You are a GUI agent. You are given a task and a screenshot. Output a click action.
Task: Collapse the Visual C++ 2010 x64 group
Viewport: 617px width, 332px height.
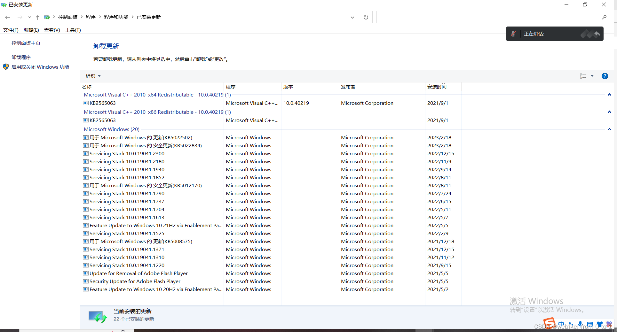pyautogui.click(x=609, y=95)
